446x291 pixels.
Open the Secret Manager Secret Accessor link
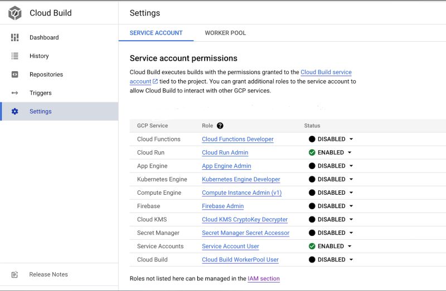coord(245,233)
